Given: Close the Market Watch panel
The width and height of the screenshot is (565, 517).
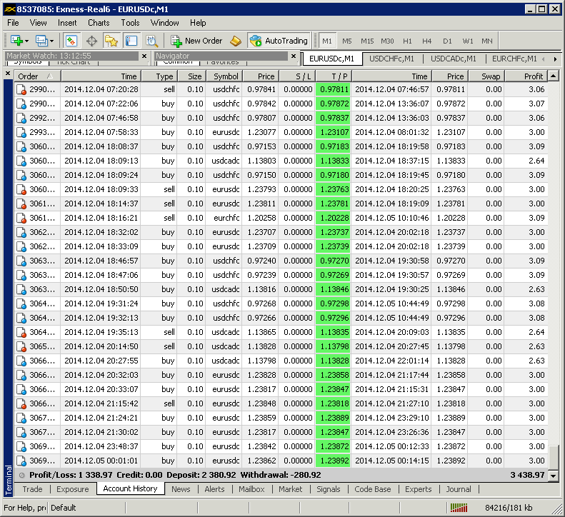Looking at the screenshot, I should click(x=144, y=56).
